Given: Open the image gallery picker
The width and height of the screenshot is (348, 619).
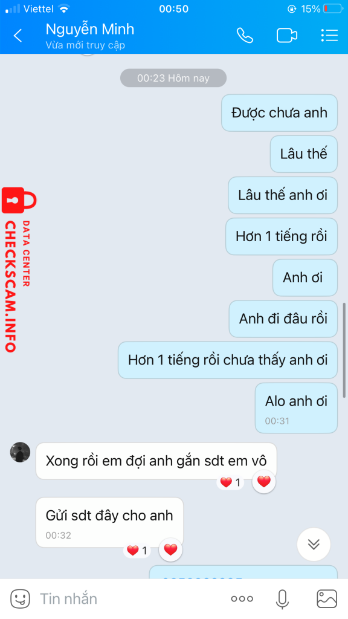Looking at the screenshot, I should click(x=327, y=599).
